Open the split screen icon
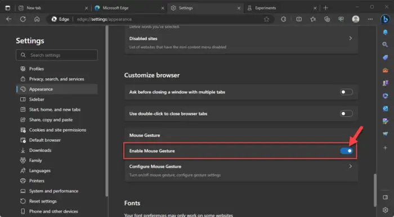 pyautogui.click(x=299, y=19)
